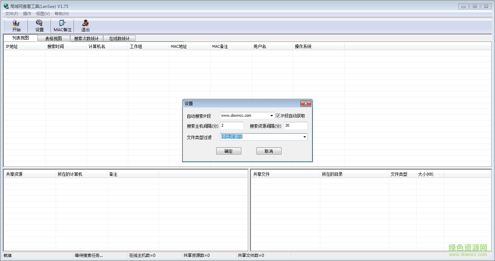Click the 大小(KB) column header
Image resolution: width=495 pixels, height=261 pixels.
click(430, 174)
